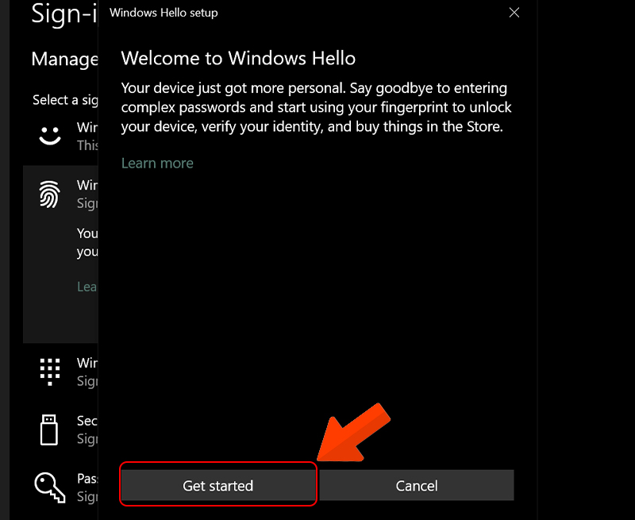Choose the Security Key USB drive icon

49,429
